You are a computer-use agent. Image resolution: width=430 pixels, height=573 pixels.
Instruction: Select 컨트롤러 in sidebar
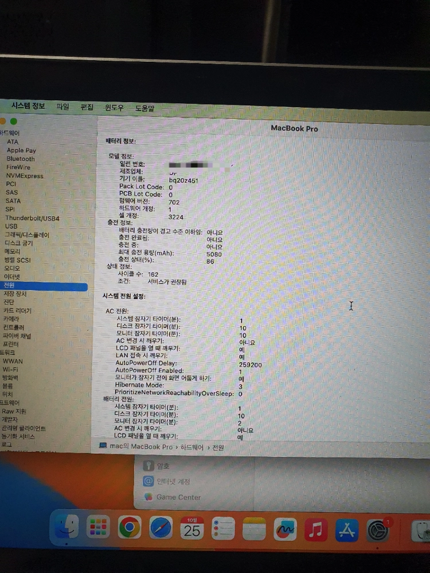pos(14,327)
